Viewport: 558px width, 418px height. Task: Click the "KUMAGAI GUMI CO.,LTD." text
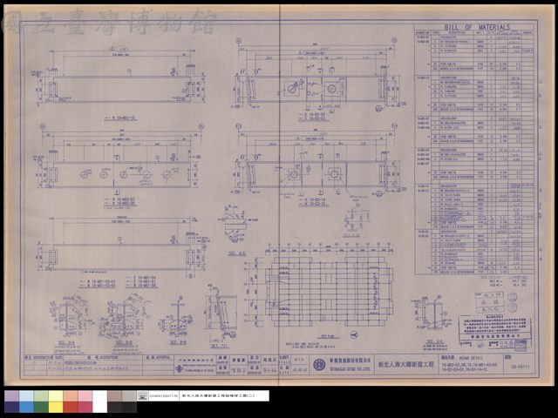pos(350,369)
